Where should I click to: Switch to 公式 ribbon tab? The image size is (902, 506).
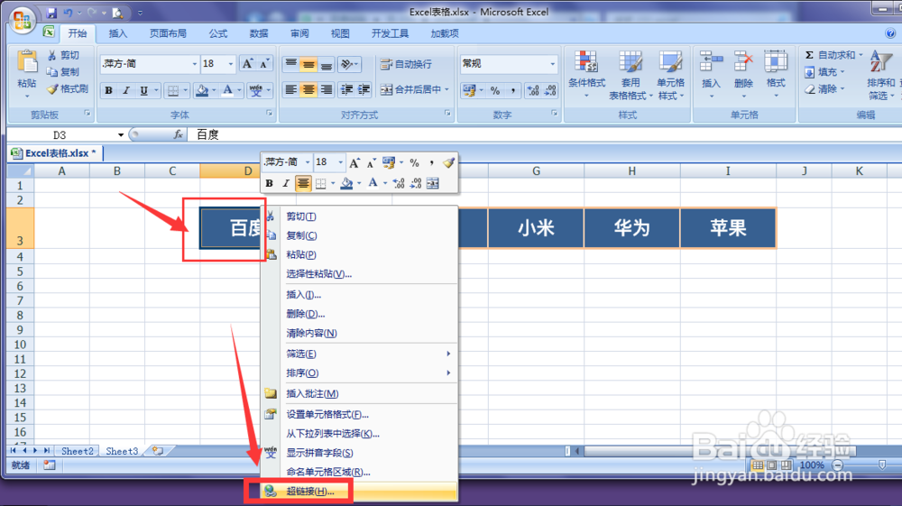(x=218, y=33)
